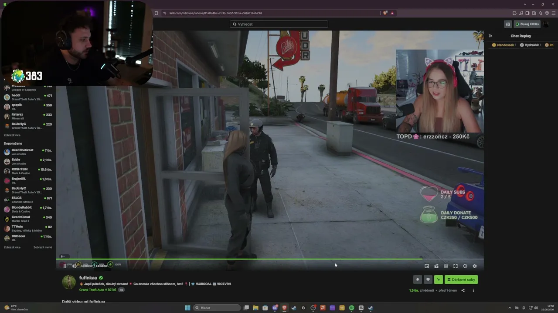Image resolution: width=558 pixels, height=313 pixels.
Task: Follow fufinkaa with the heart button
Action: pyautogui.click(x=428, y=280)
